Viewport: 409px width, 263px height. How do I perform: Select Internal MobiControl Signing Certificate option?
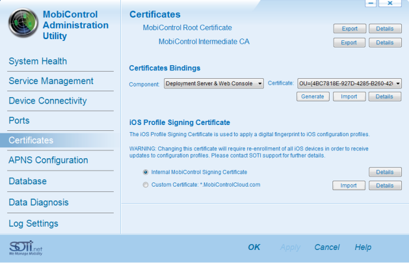coord(146,172)
